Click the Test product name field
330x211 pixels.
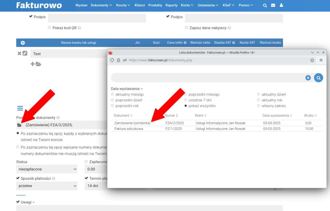[69, 54]
